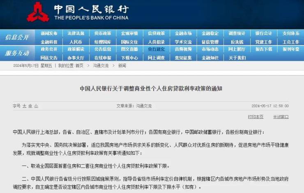Open the 人民币 menu item
The height and width of the screenshot is (193, 304).
coord(76,42)
